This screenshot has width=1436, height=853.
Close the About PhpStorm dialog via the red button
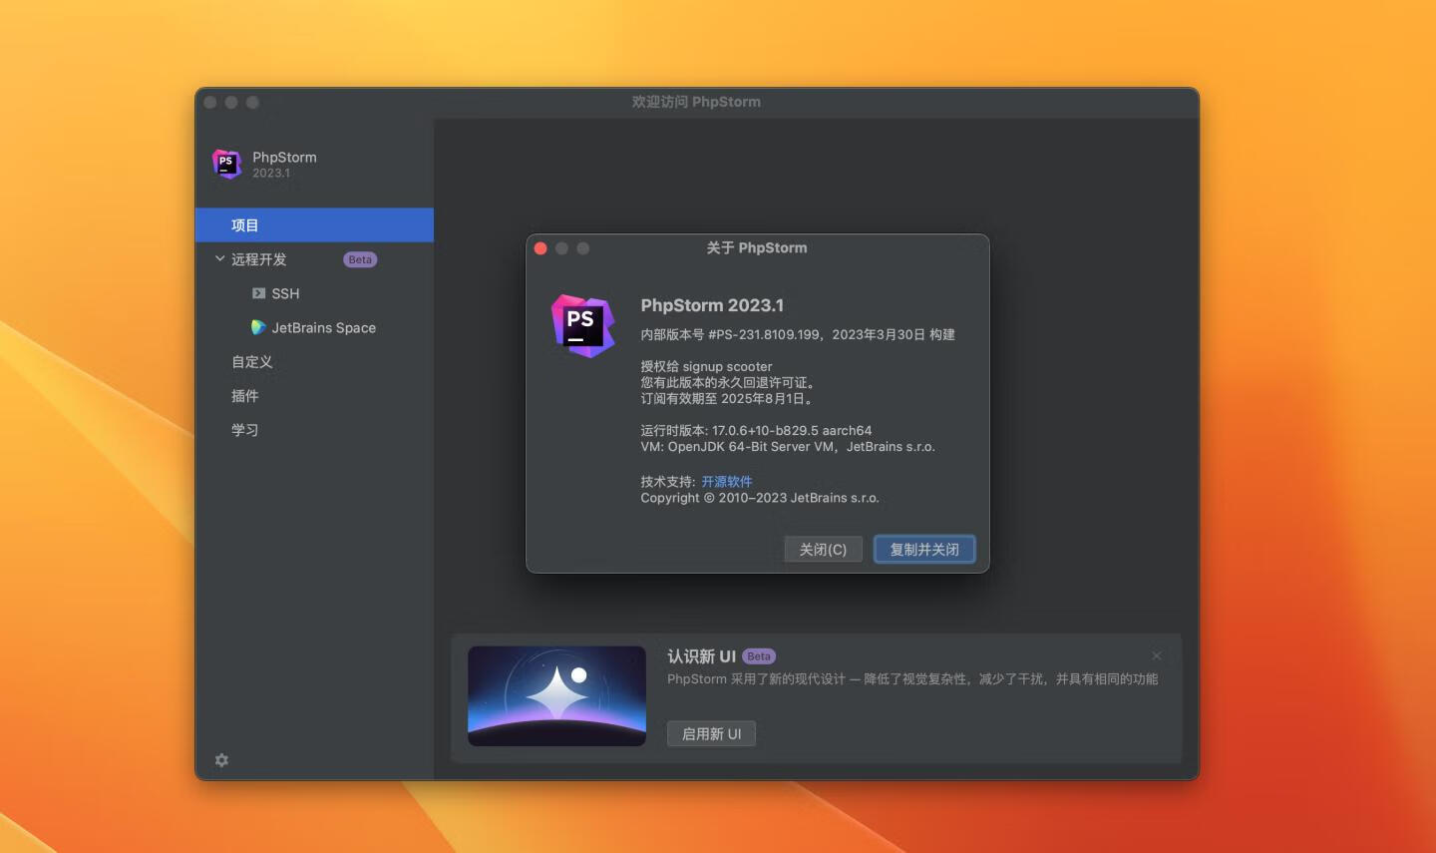click(540, 248)
